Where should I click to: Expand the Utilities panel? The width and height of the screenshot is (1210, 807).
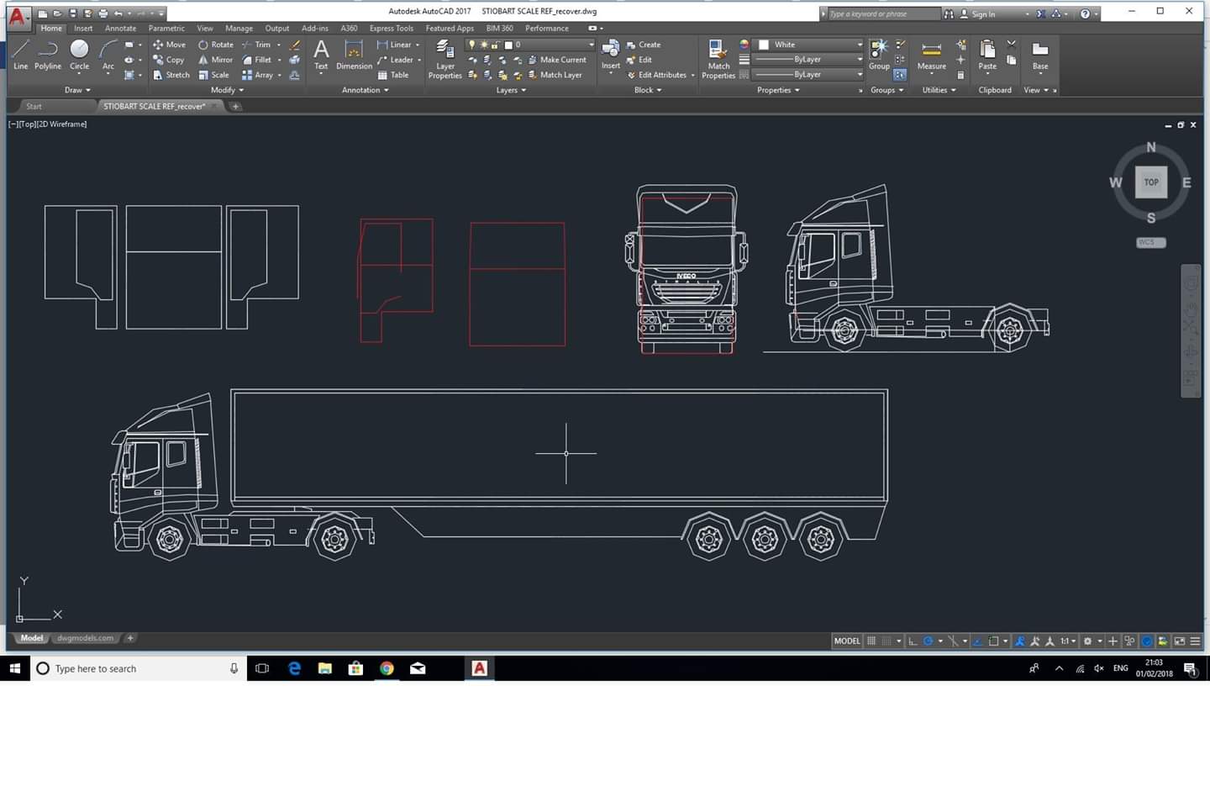(x=939, y=90)
